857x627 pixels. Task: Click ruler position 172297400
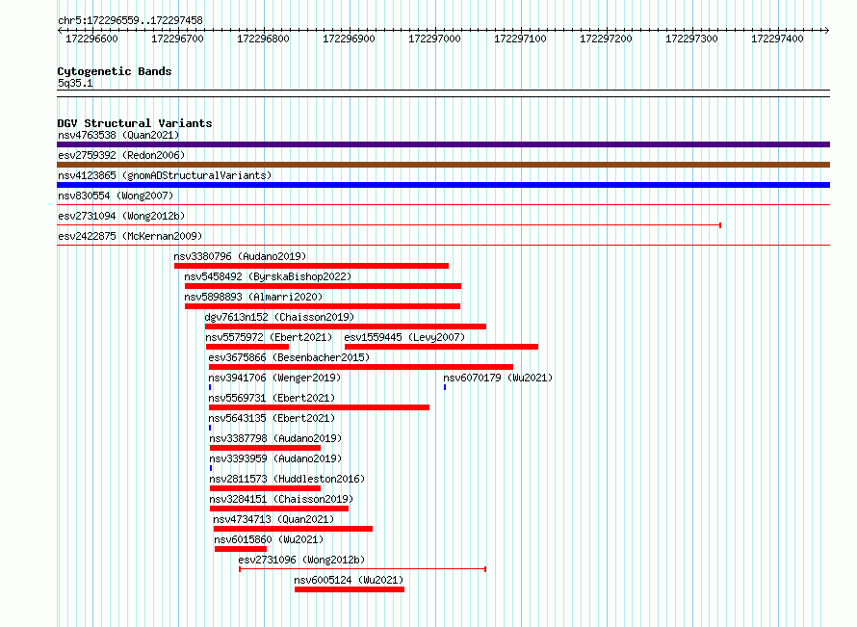coord(777,39)
